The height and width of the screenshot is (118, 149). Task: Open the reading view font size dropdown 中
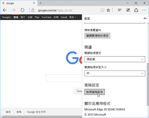[115, 73]
